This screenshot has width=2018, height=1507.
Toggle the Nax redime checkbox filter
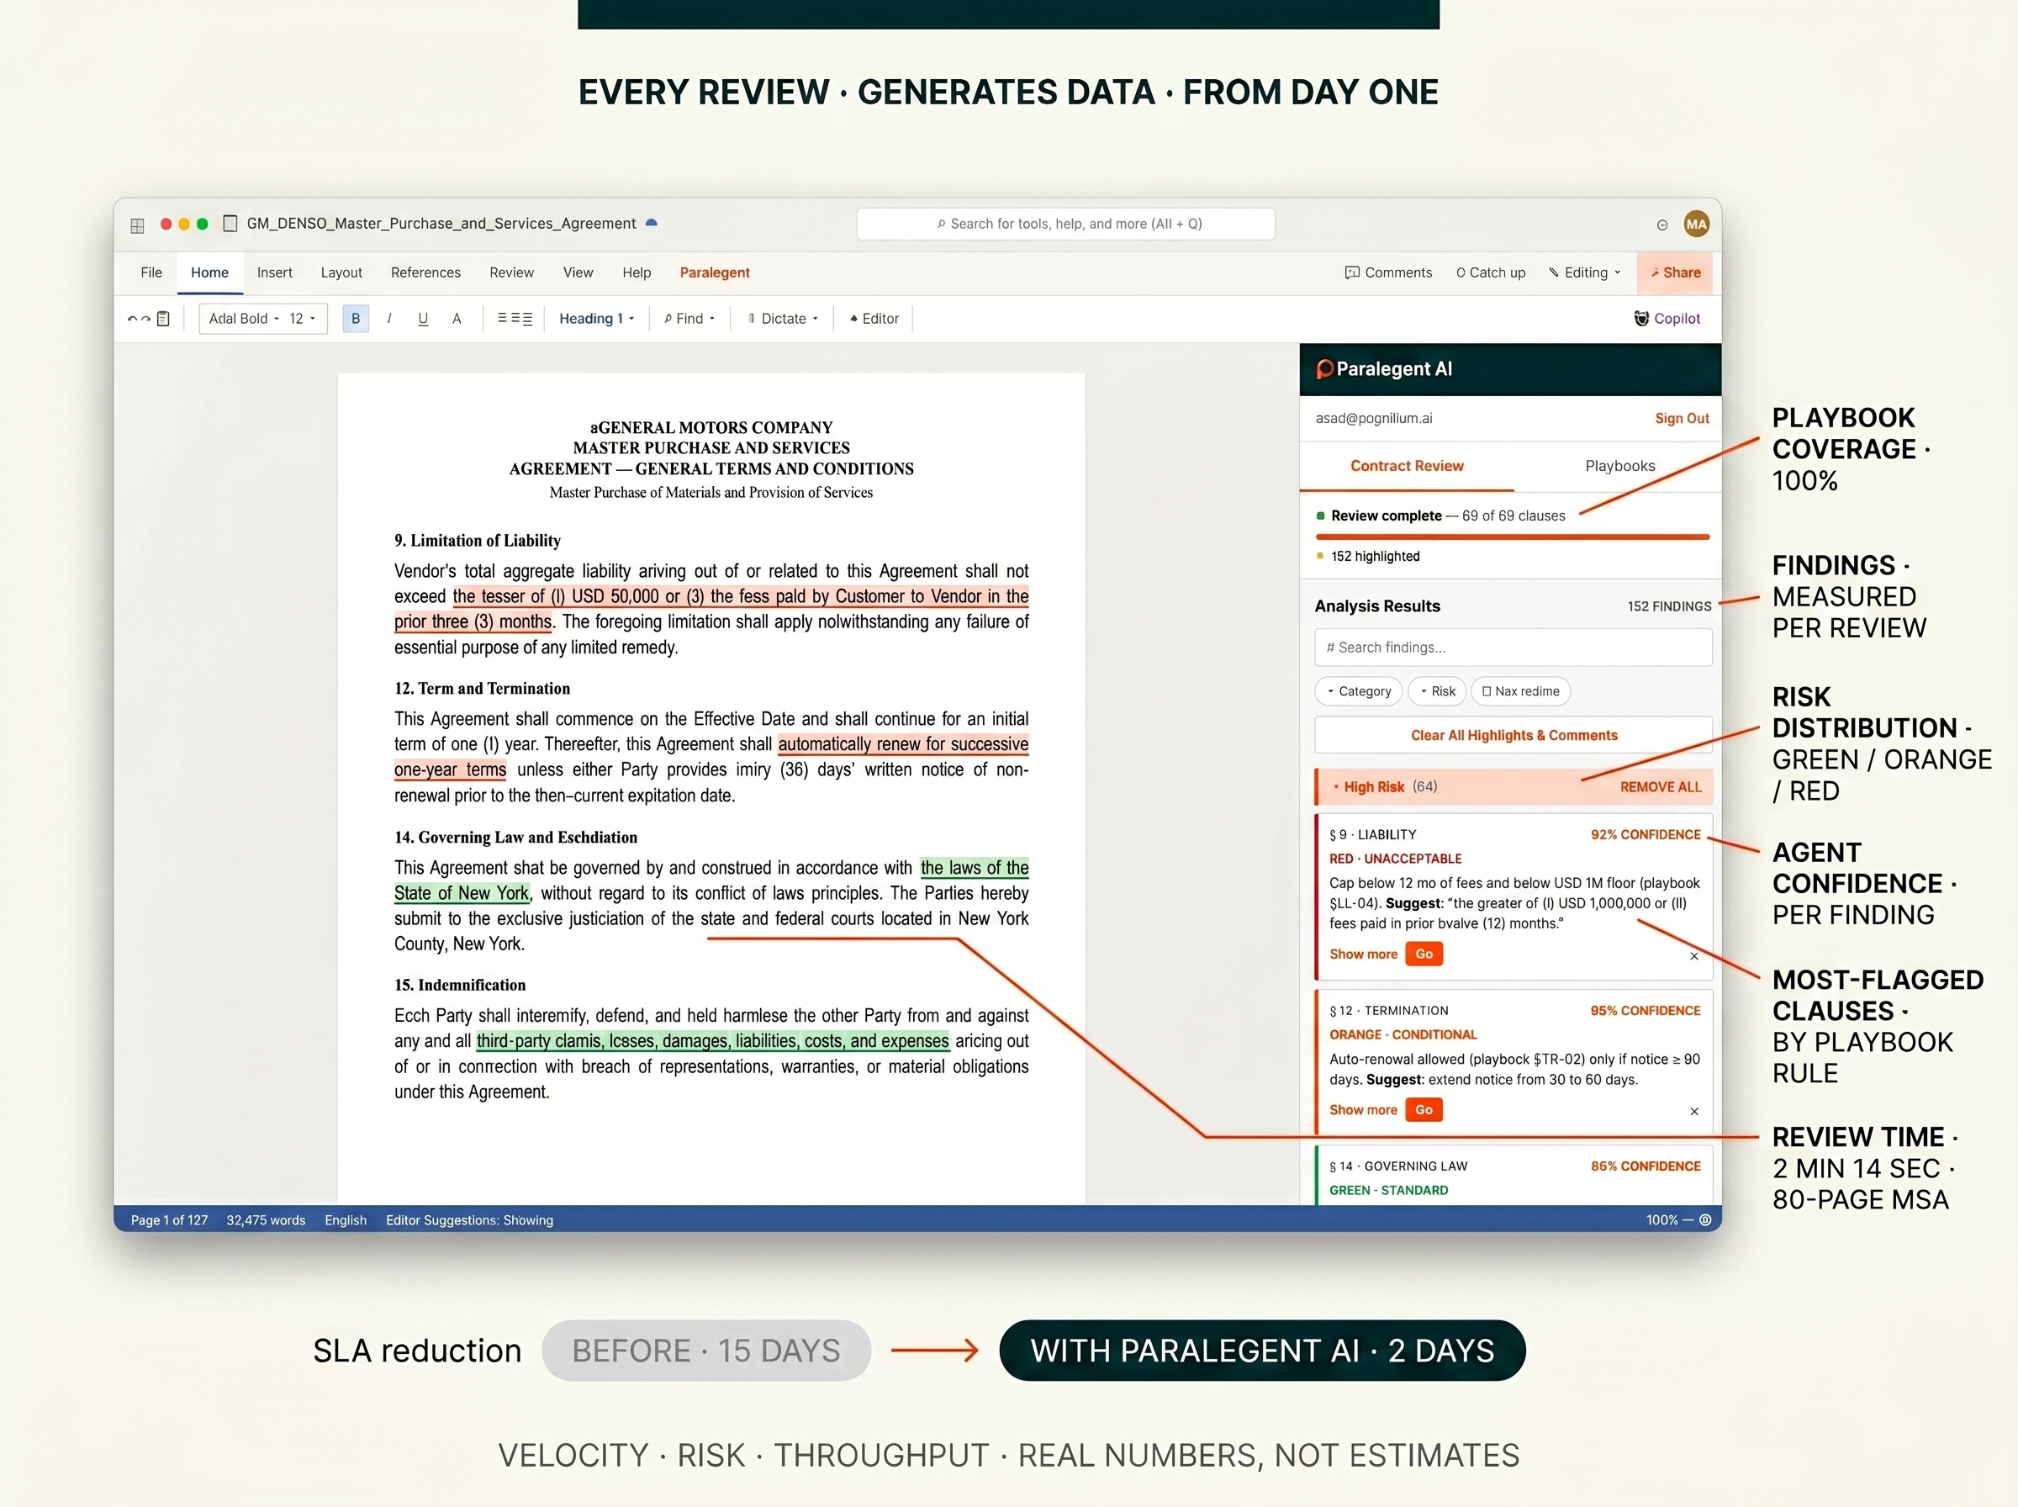[1520, 691]
